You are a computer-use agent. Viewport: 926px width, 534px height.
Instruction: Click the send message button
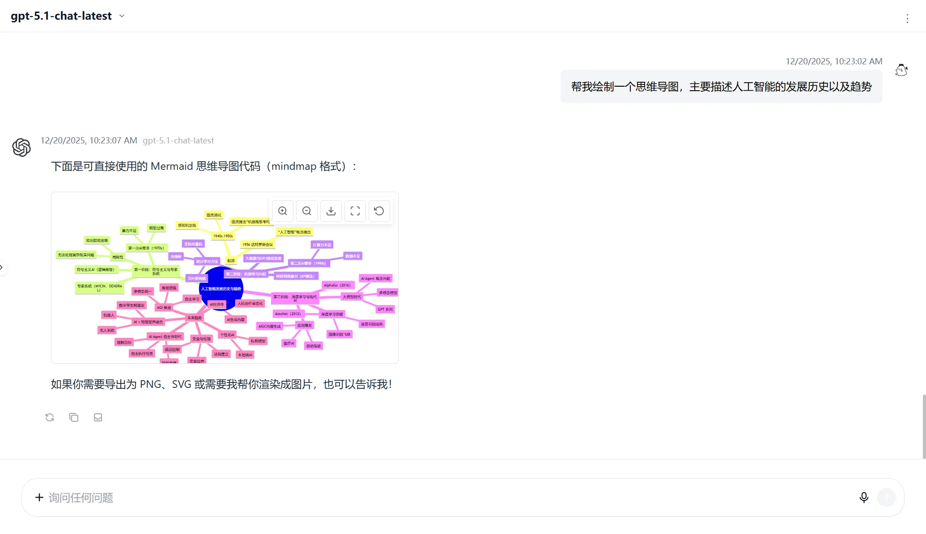tap(886, 497)
